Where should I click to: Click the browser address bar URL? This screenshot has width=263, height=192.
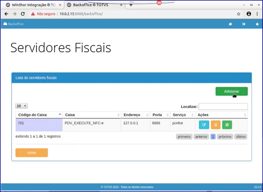pos(81,14)
